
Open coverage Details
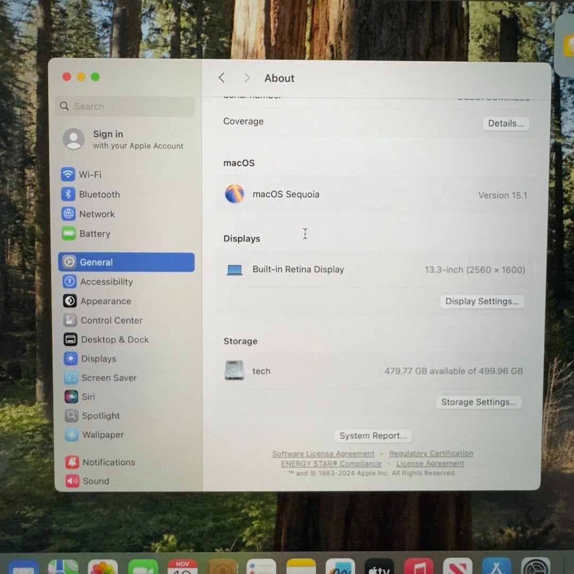click(x=505, y=123)
